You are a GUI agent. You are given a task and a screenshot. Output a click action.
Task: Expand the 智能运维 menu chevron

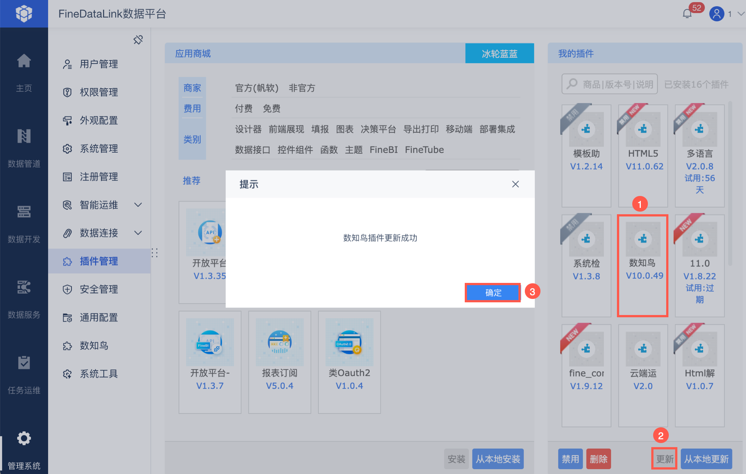138,205
